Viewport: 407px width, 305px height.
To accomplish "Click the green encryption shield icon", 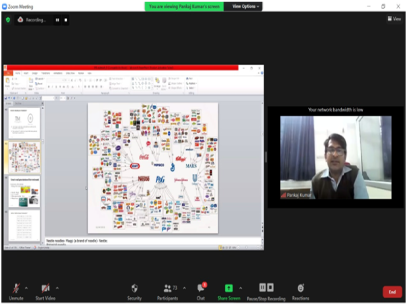I will pos(8,20).
